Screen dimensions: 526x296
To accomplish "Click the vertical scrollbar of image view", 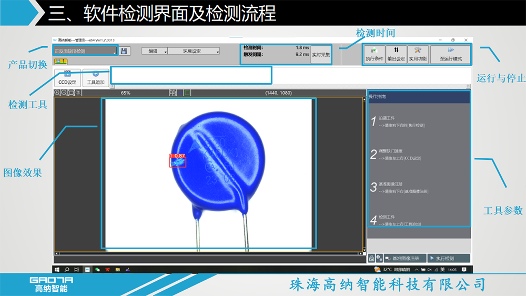I will pyautogui.click(x=365, y=175).
